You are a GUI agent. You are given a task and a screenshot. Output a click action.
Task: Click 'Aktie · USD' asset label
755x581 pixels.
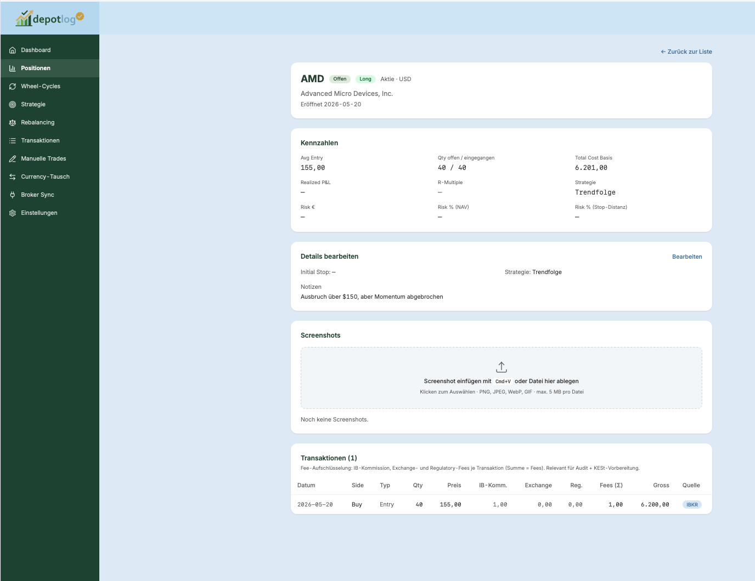[x=396, y=79]
